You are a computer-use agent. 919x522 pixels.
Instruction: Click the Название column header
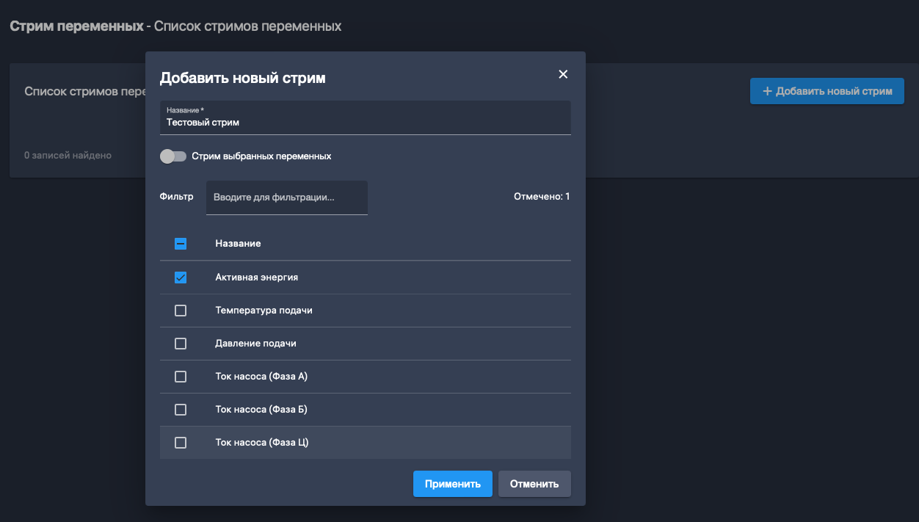coord(238,244)
